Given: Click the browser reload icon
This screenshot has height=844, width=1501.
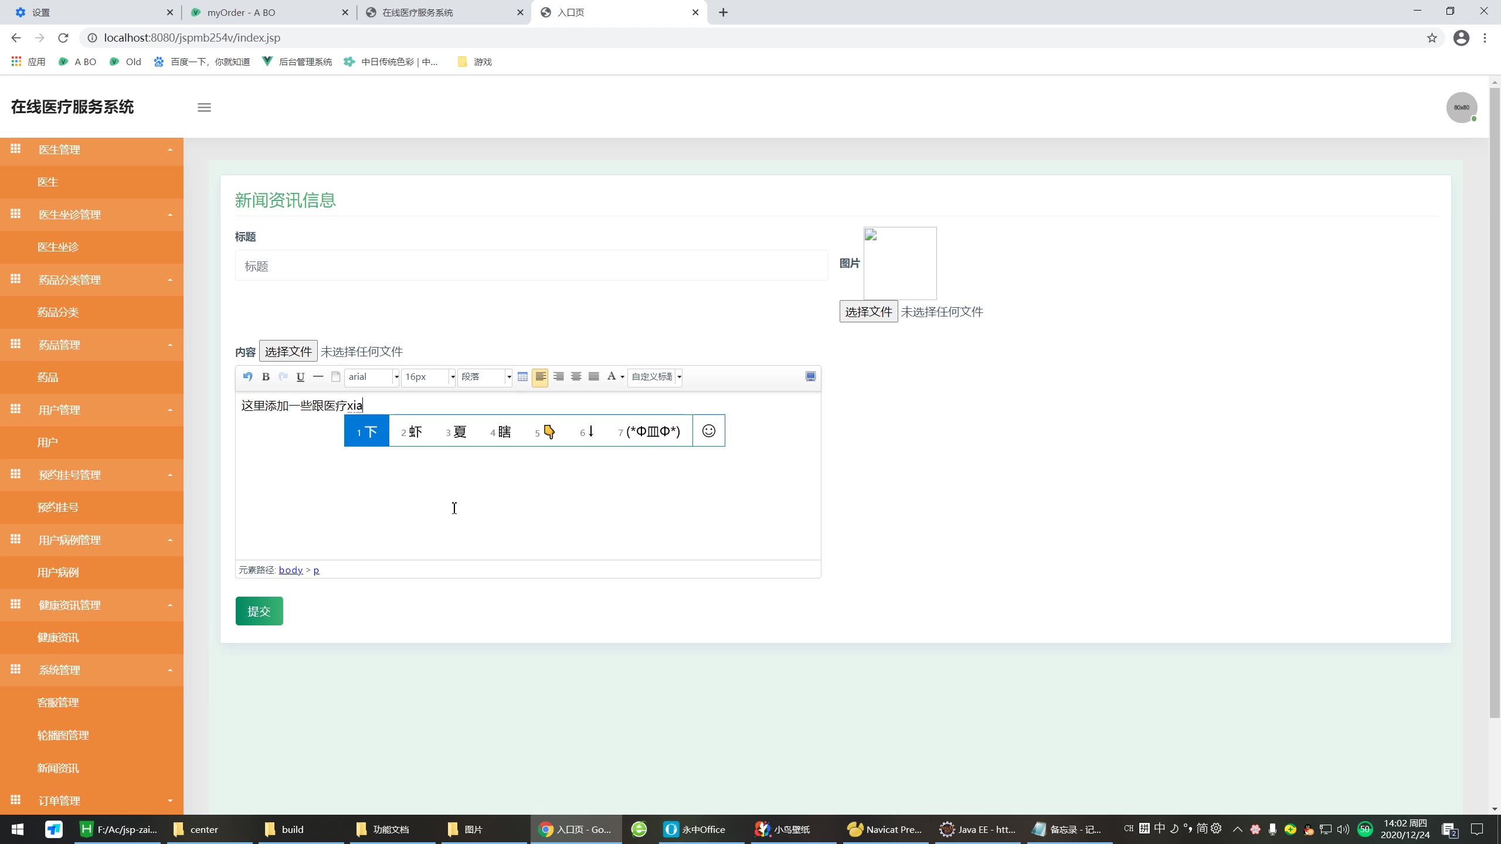Looking at the screenshot, I should tap(63, 38).
